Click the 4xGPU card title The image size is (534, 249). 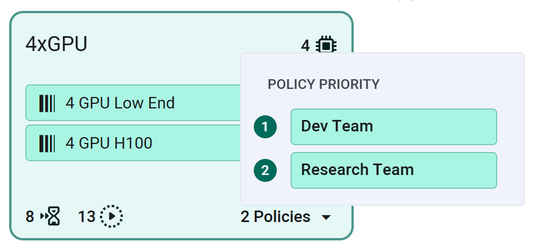pyautogui.click(x=56, y=44)
